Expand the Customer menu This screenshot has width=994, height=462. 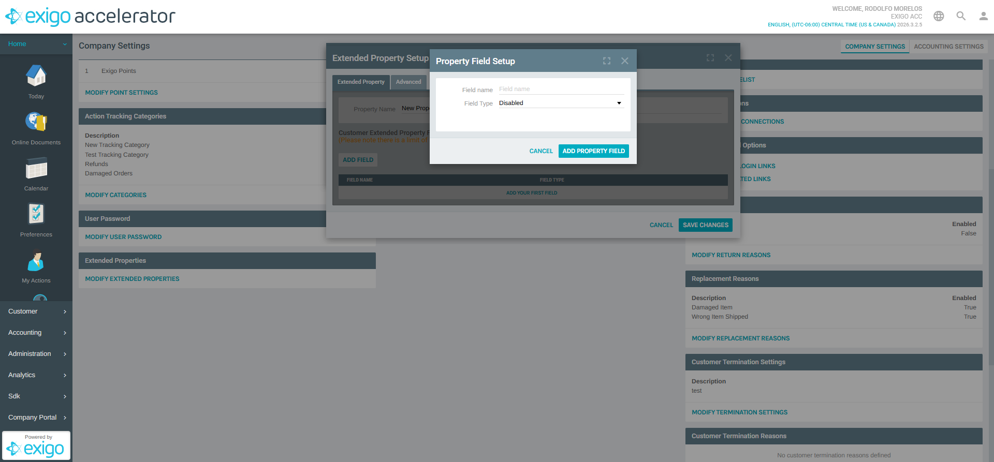[x=36, y=311]
